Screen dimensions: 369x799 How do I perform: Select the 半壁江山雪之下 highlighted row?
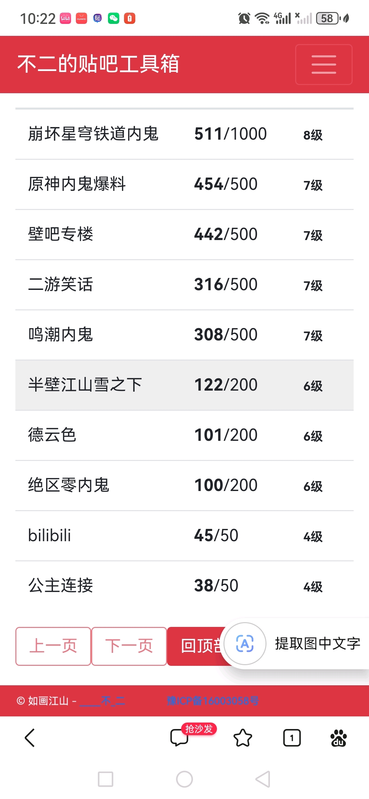[x=184, y=385]
